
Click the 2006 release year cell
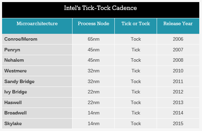(178, 39)
